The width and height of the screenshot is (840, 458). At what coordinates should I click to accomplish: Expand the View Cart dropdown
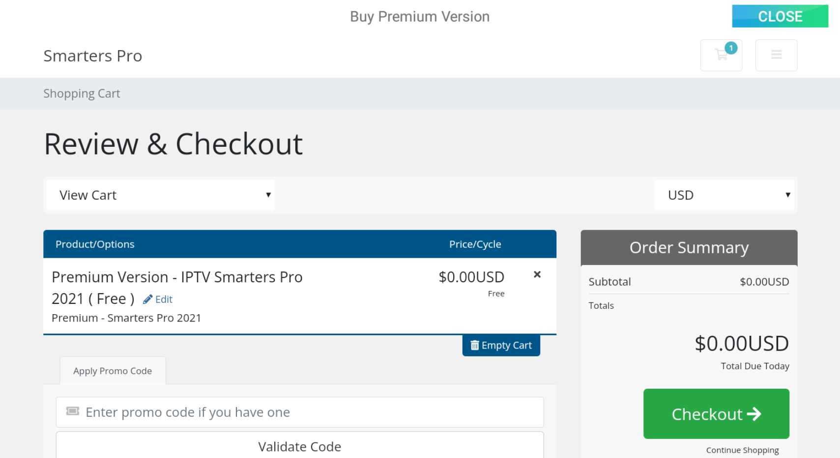(160, 195)
